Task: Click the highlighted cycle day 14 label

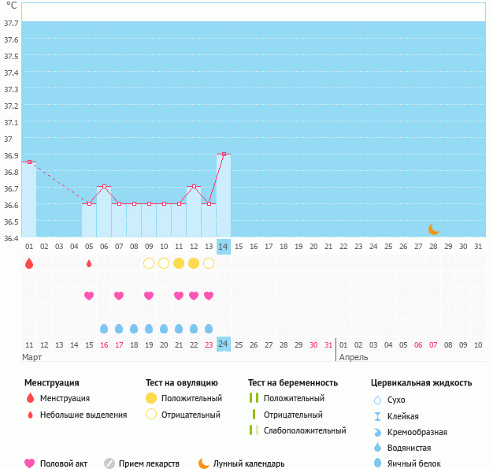Action: pyautogui.click(x=224, y=247)
